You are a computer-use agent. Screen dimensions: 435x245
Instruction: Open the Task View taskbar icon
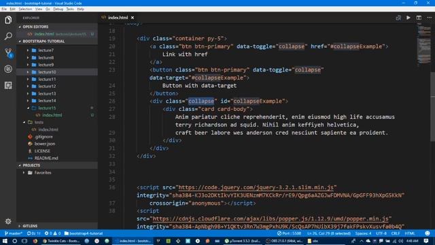pyautogui.click(x=24, y=241)
